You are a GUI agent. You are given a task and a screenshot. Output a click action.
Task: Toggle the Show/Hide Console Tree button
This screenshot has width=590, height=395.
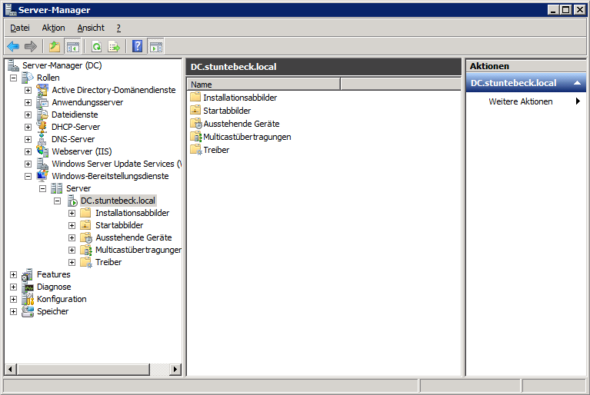tap(72, 46)
